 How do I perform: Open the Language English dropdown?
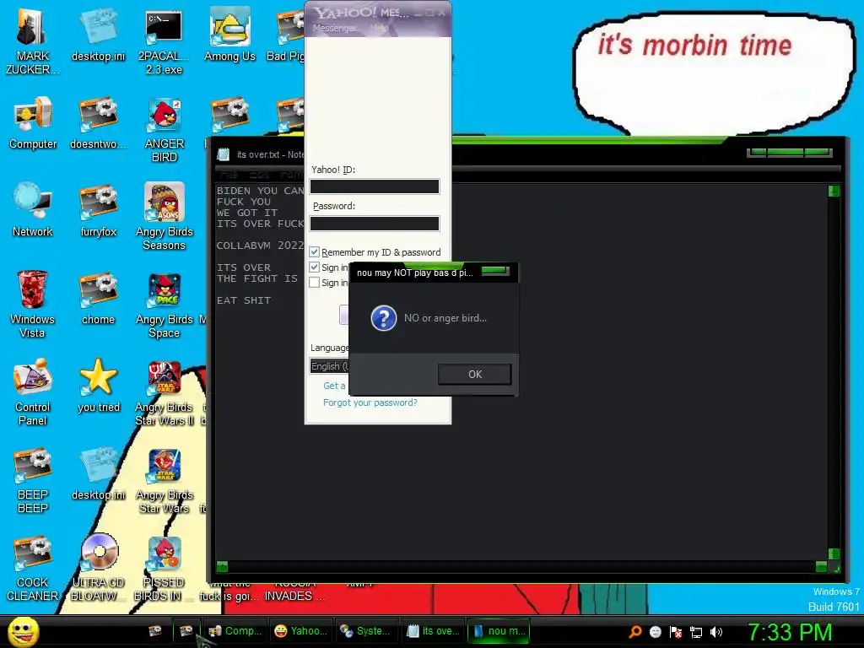tap(330, 366)
